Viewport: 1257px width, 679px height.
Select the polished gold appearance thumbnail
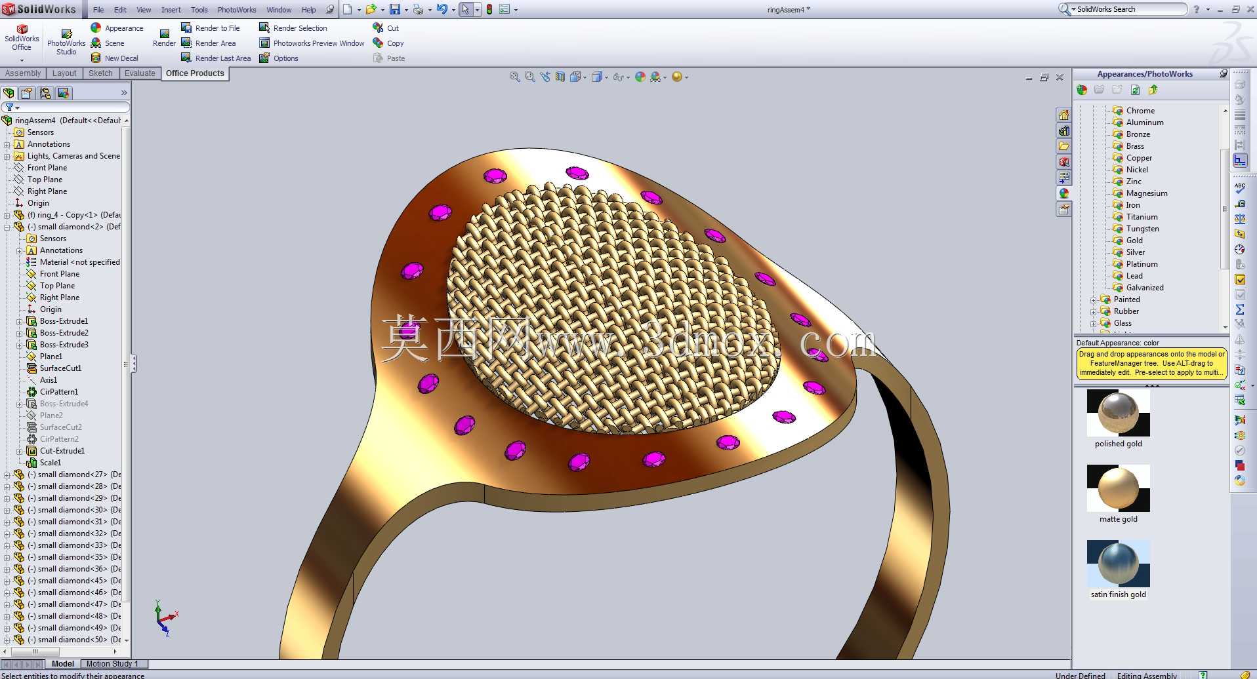[x=1118, y=413]
